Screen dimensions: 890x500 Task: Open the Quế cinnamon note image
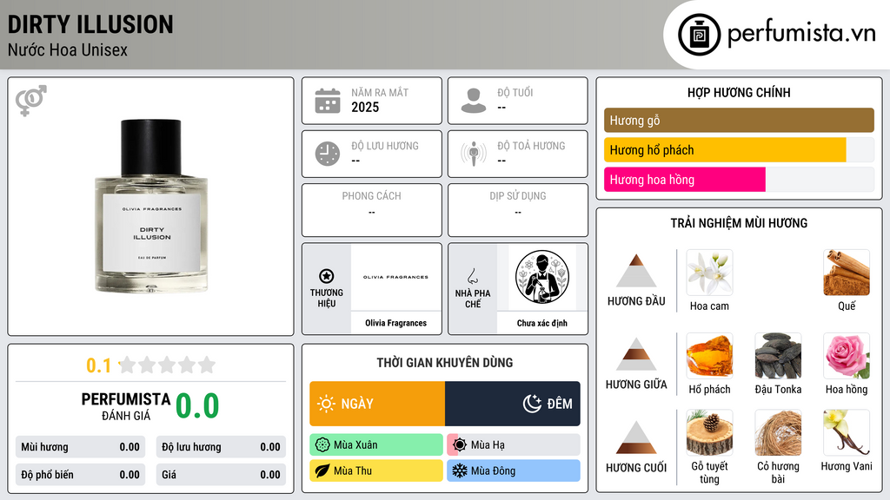pos(847,273)
